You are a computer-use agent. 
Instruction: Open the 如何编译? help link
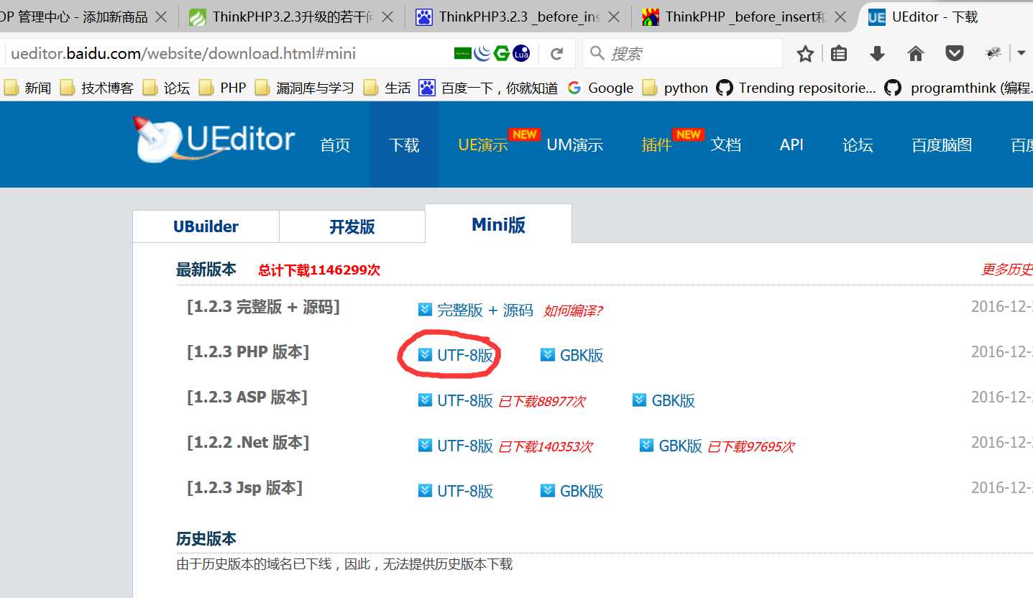(572, 310)
